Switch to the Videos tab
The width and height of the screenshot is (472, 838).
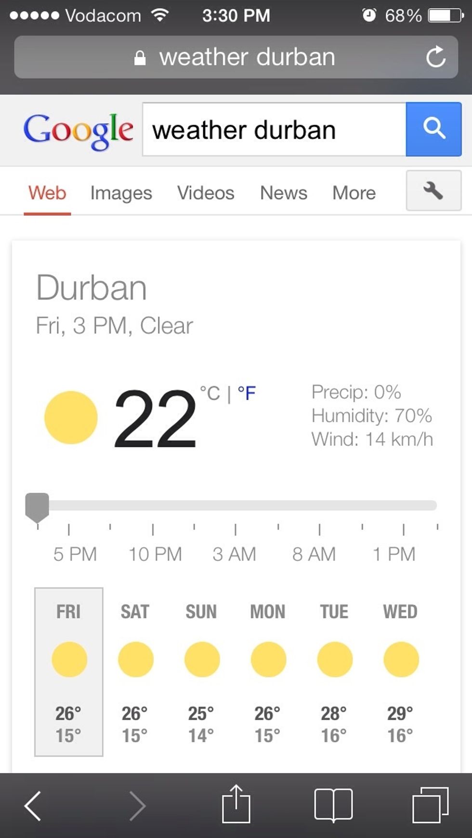click(206, 193)
